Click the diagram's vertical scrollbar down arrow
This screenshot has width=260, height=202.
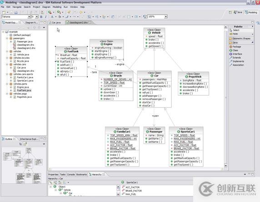tap(225, 165)
